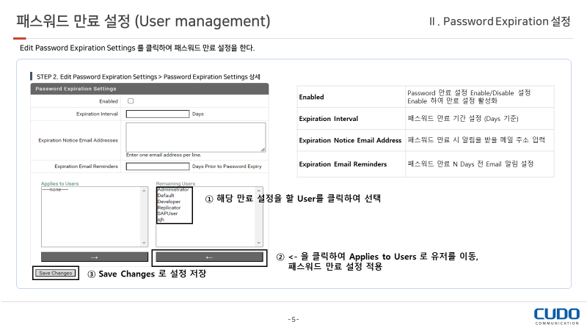
Task: Click up arrow of Remaining Users scrollbar
Action: [259, 191]
